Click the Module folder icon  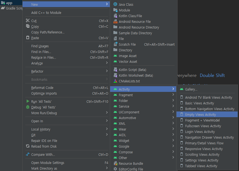[x=115, y=10]
